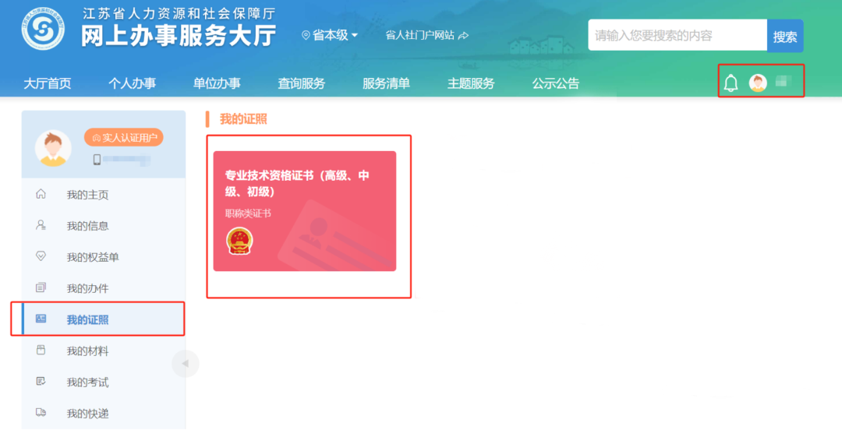This screenshot has height=430, width=842.
Task: Click the 实人认证用户 badge
Action: tap(124, 137)
